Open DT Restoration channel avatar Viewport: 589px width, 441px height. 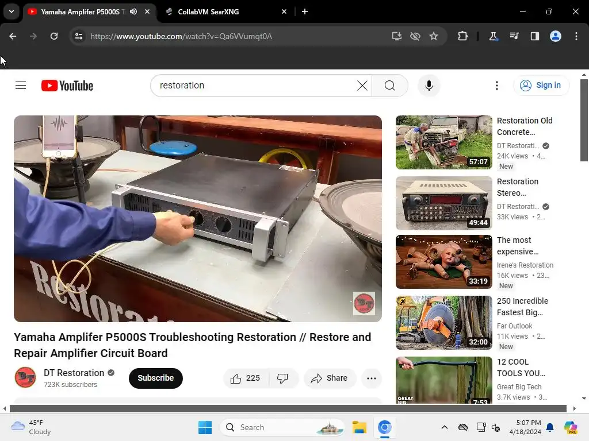(25, 377)
